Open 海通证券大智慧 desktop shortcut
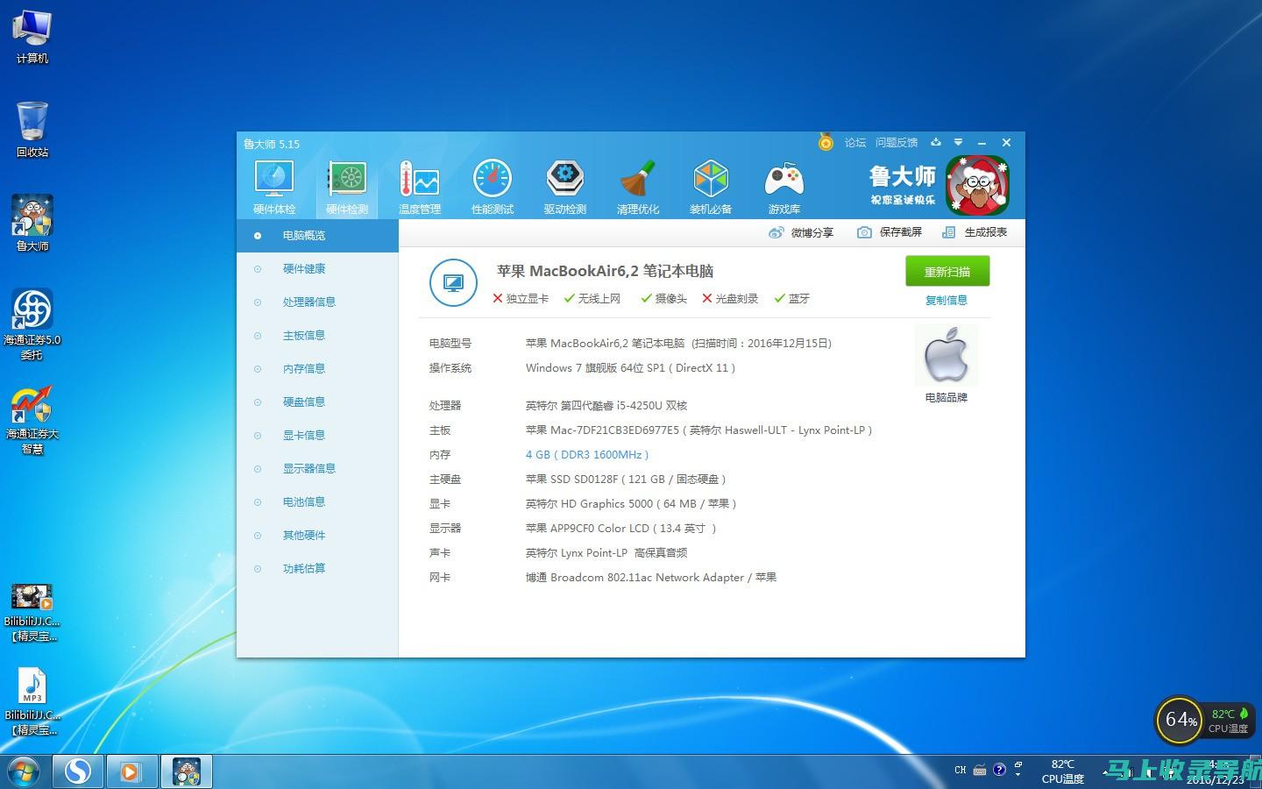This screenshot has height=789, width=1262. pyautogui.click(x=32, y=419)
